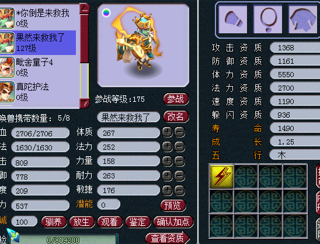Click the 确认加点 button
320x244 pixels.
[173, 222]
